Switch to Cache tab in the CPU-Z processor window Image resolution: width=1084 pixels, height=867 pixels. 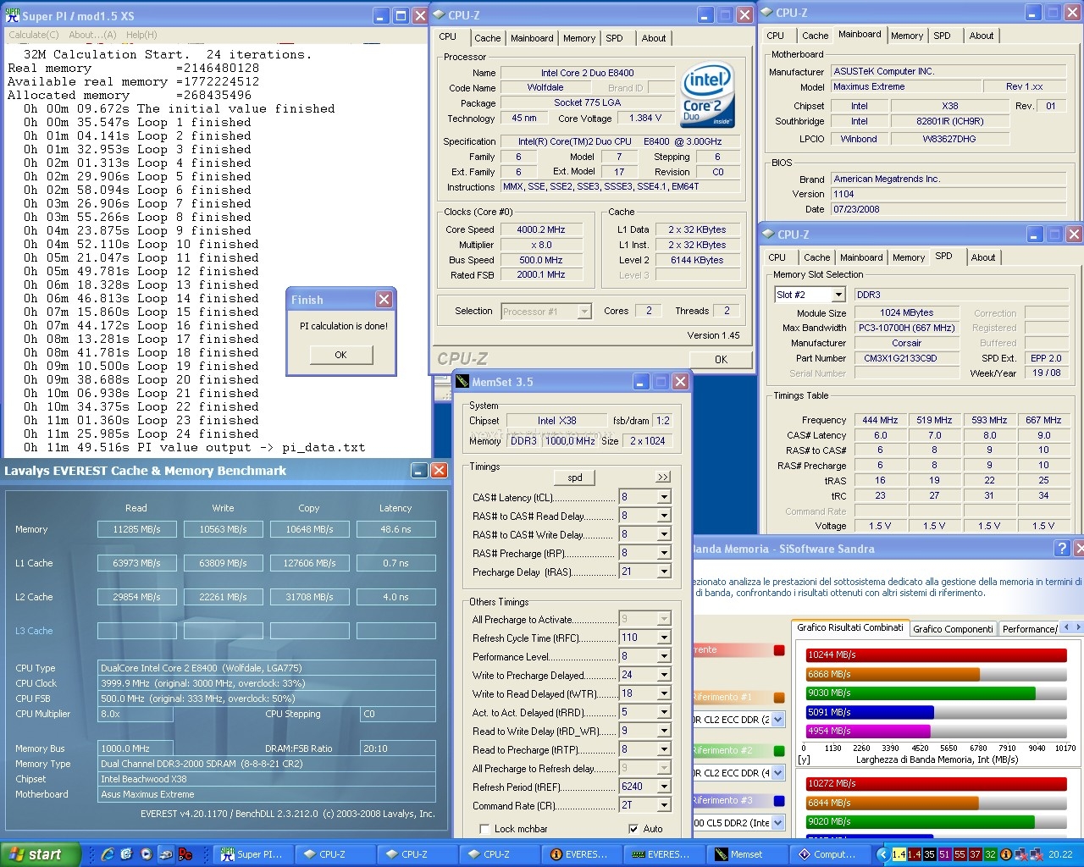(487, 38)
